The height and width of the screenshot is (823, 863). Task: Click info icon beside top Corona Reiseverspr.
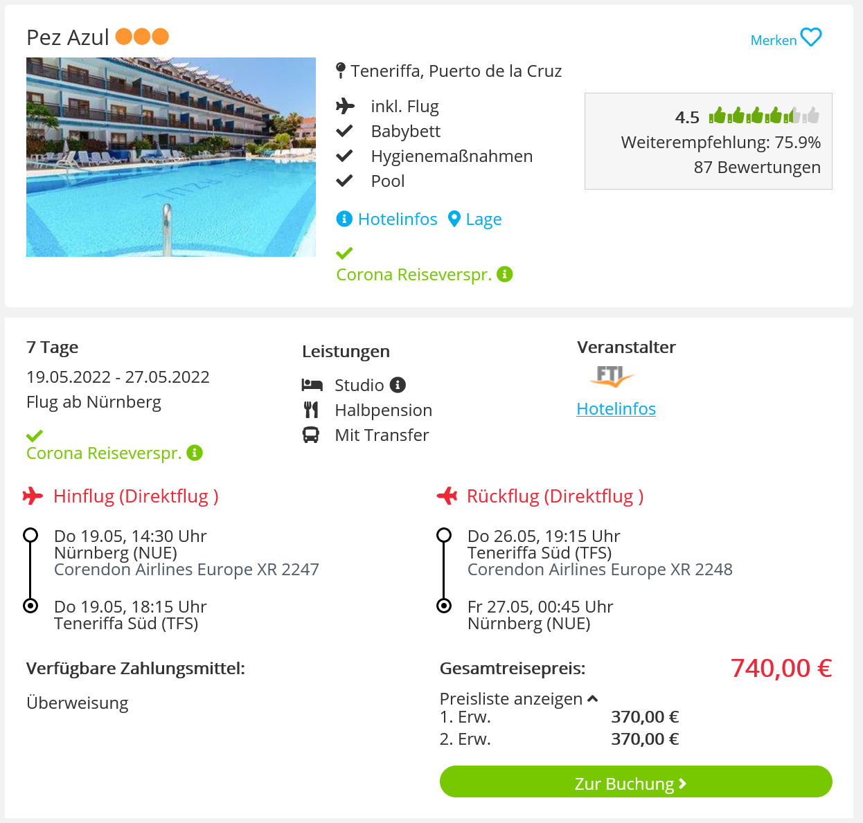click(505, 274)
